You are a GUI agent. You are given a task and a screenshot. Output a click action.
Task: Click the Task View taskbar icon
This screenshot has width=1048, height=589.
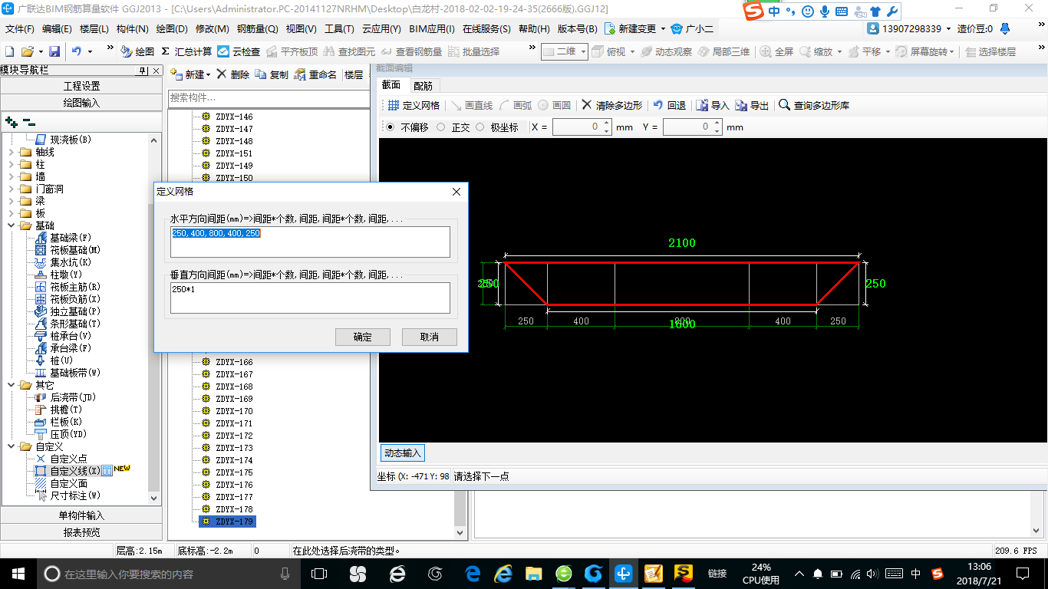[319, 573]
